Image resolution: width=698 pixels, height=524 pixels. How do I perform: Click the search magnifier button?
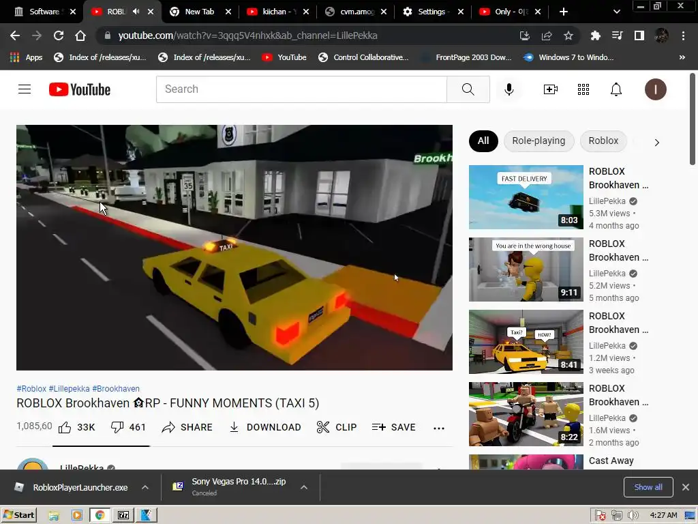tap(468, 89)
